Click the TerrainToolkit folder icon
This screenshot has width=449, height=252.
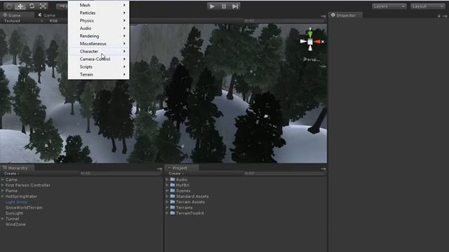pyautogui.click(x=173, y=213)
